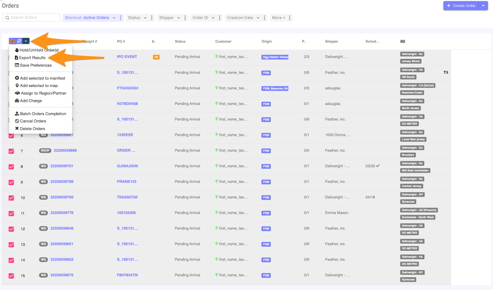Viewport: 493px width, 290px height.
Task: Expand the Order ID filter dropdown
Action: pyautogui.click(x=203, y=18)
